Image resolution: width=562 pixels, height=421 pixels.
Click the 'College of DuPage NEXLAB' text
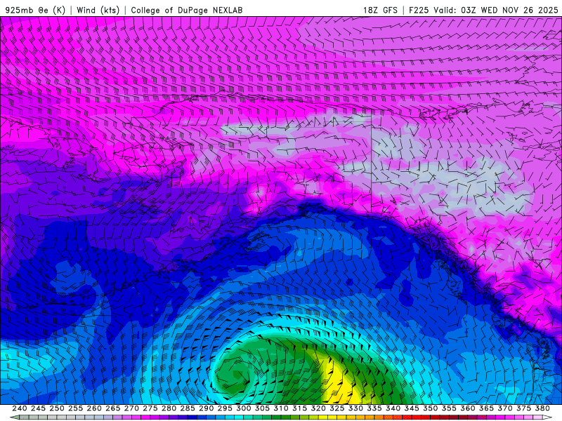click(187, 10)
